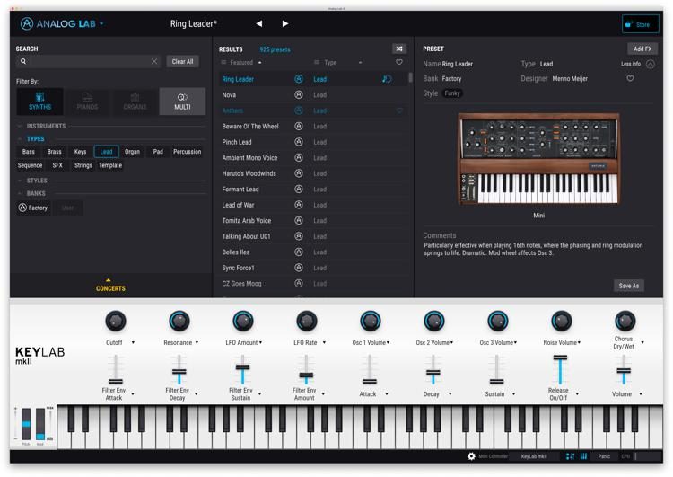The height and width of the screenshot is (477, 673).
Task: Click the Osc 3 Volume knob
Action: coord(497,321)
